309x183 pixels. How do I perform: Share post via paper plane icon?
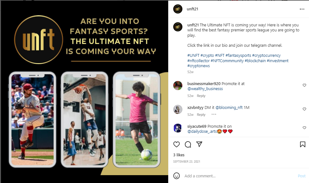[199, 144]
